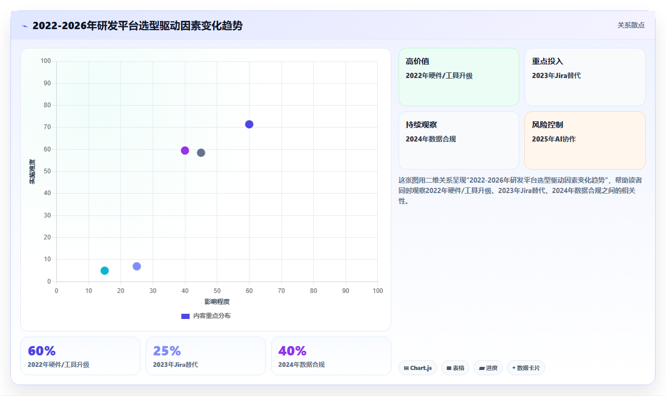
Task: Click the 2024年数据合规 text in 持续观察 card
Action: point(431,139)
